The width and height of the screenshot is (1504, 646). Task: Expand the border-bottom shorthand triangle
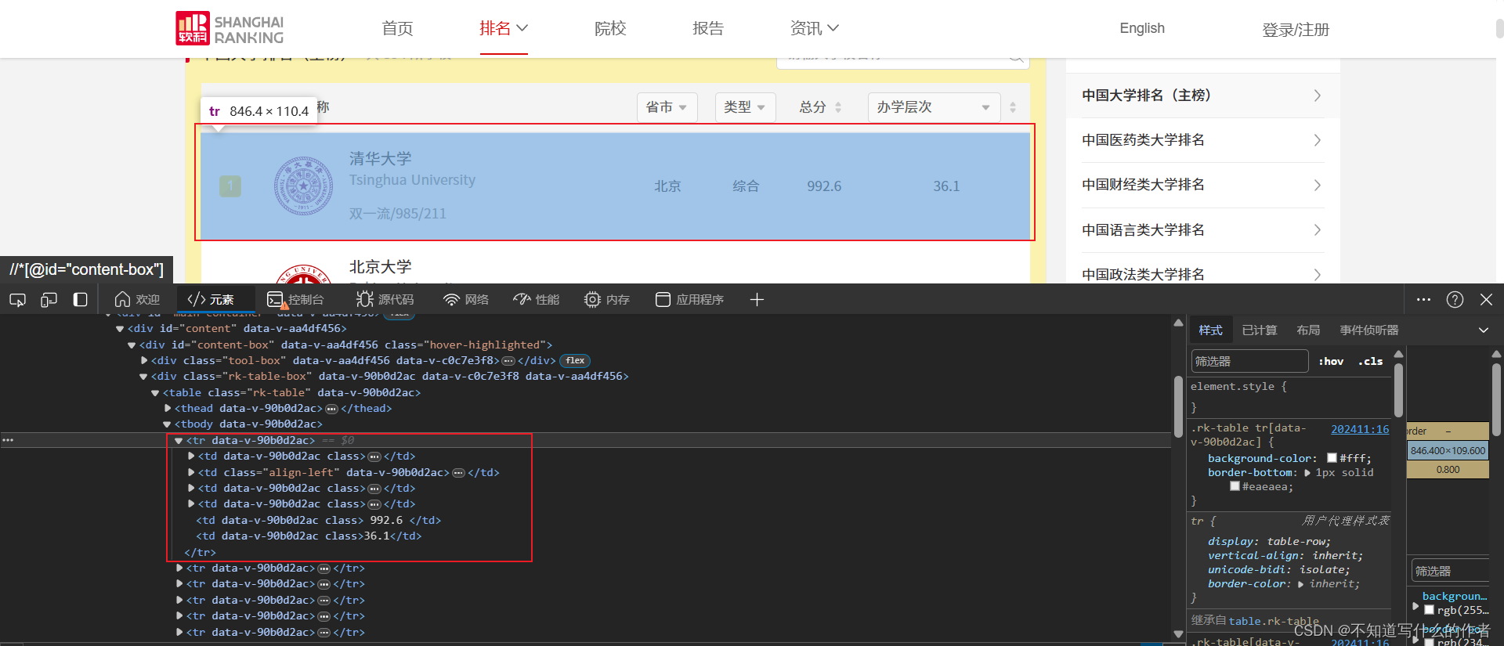[1307, 472]
